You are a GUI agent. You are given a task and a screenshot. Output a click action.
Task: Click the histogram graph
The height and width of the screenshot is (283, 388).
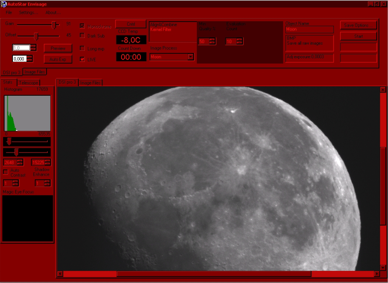[27, 113]
